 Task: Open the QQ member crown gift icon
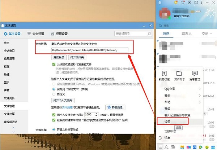[176, 2]
